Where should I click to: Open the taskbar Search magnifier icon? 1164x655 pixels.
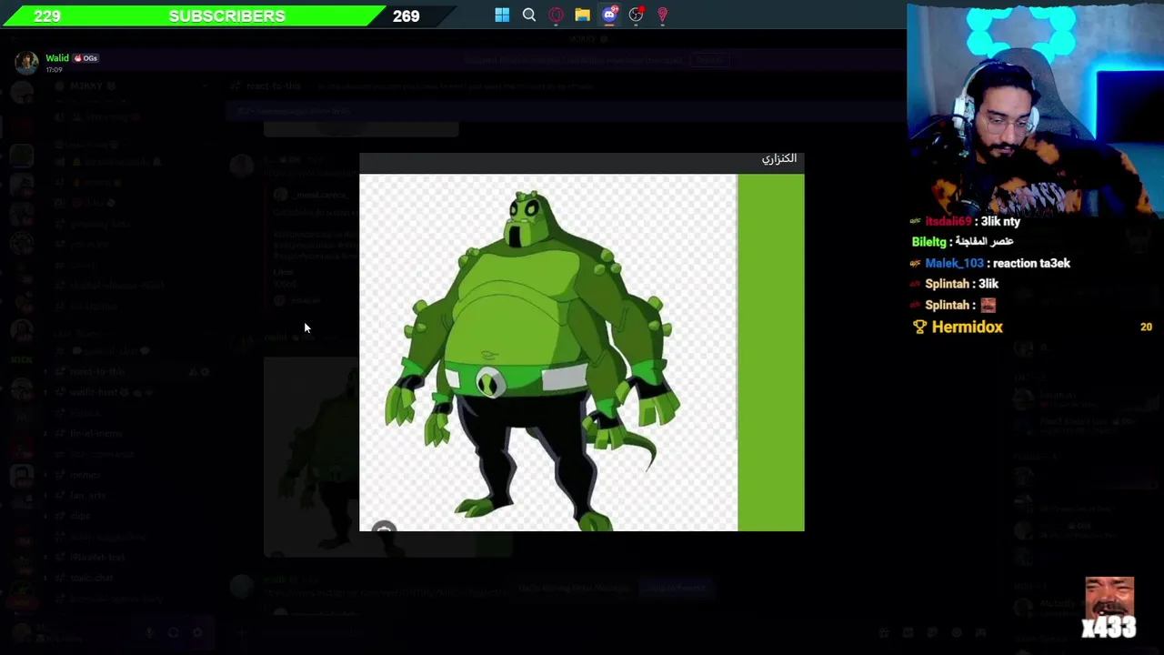click(529, 15)
